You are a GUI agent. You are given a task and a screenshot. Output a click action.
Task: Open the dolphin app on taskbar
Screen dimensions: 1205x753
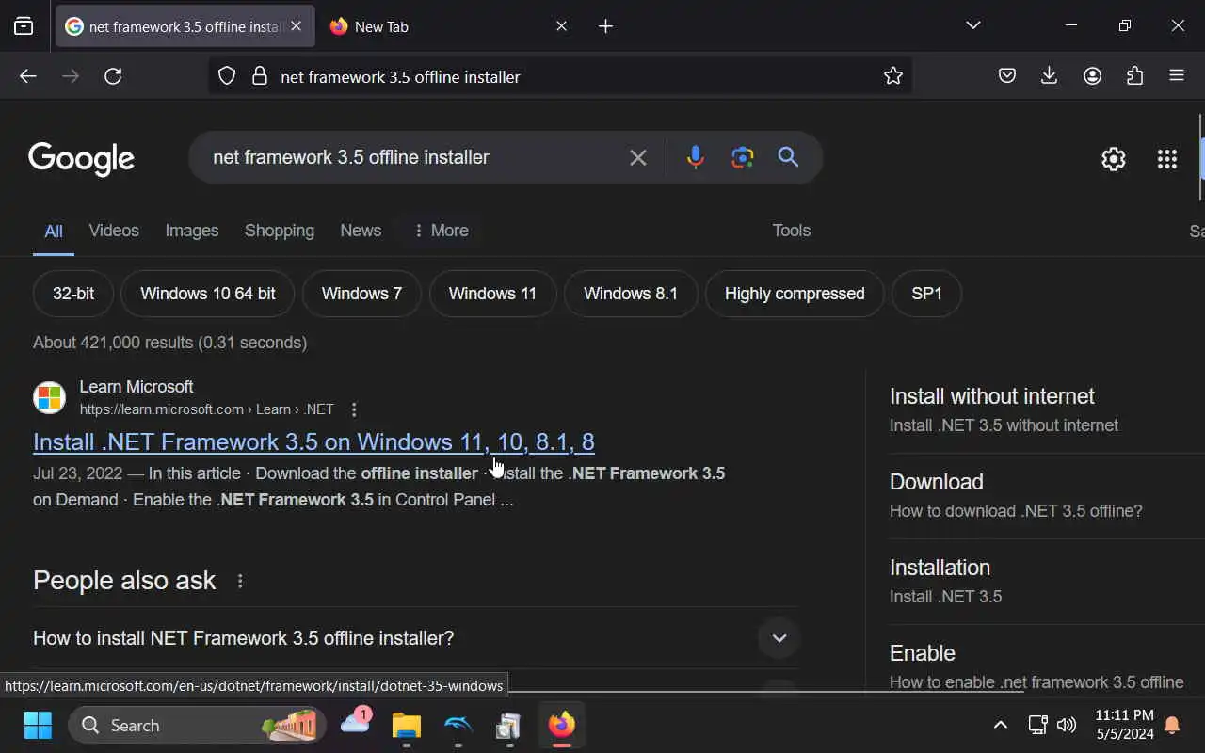tap(458, 726)
